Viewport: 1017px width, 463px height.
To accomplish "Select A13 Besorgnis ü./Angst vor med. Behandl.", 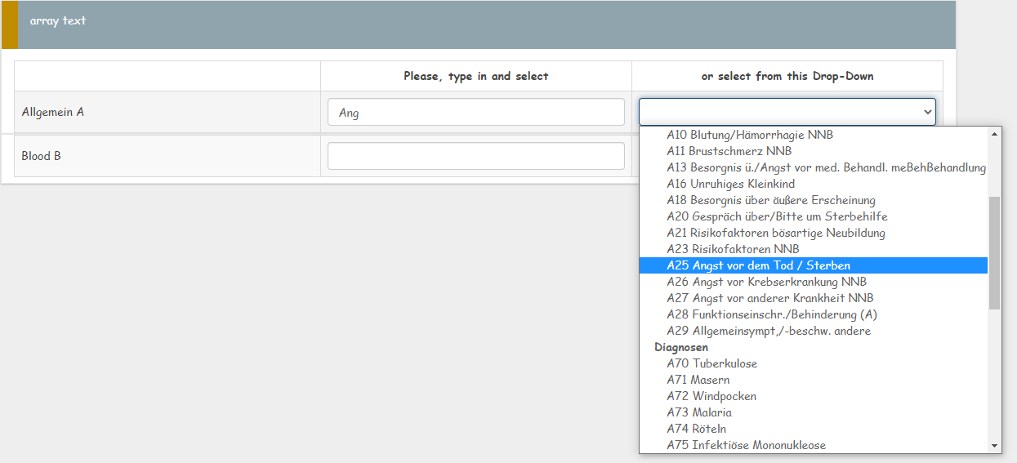I will point(825,167).
